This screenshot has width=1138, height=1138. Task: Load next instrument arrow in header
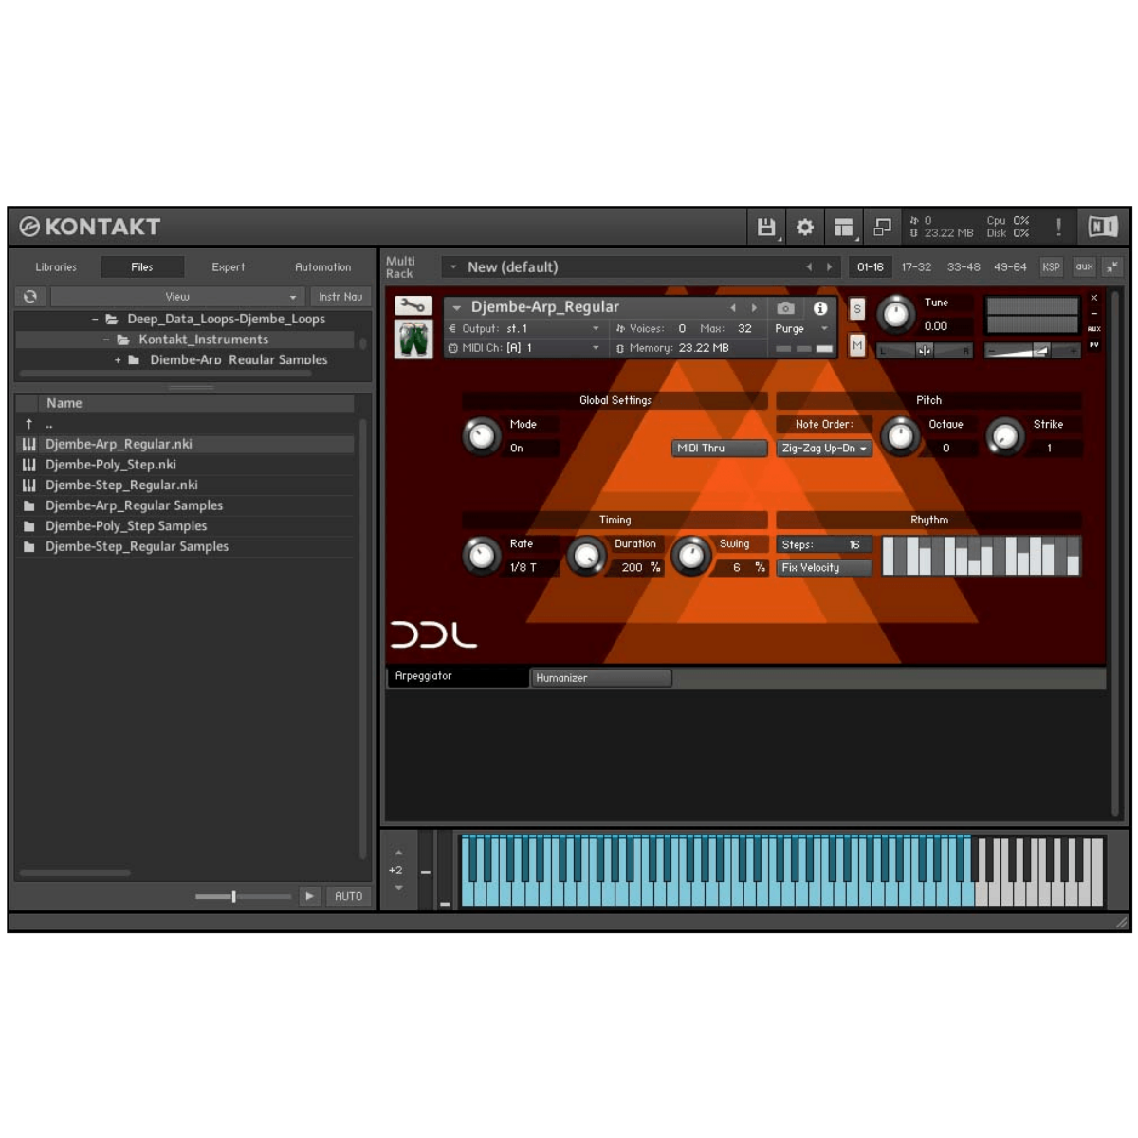[x=754, y=308]
